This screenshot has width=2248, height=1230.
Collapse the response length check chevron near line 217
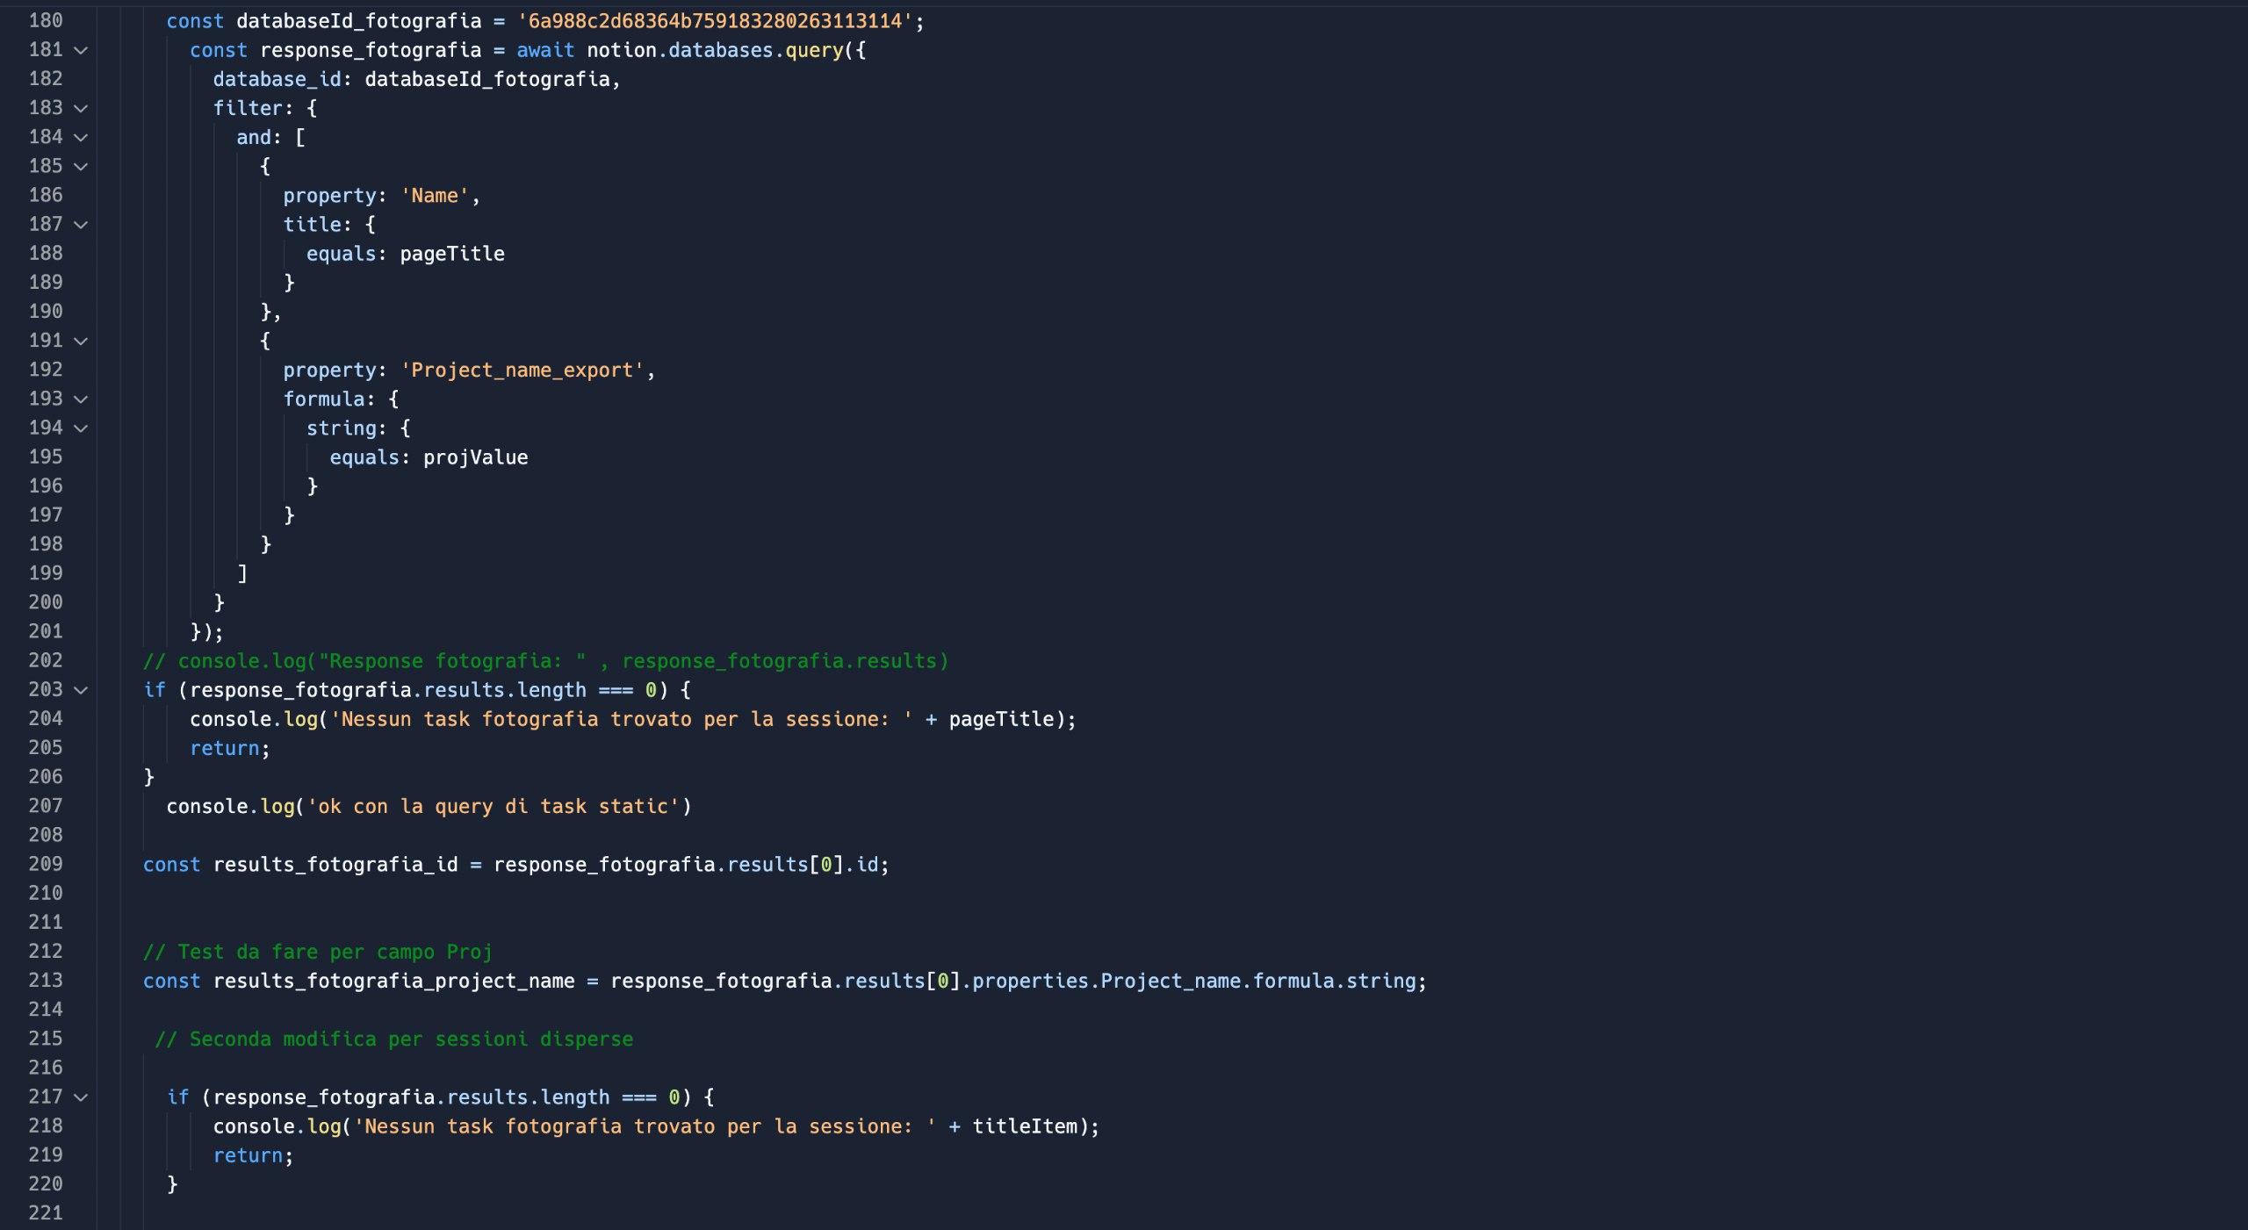pyautogui.click(x=81, y=1097)
